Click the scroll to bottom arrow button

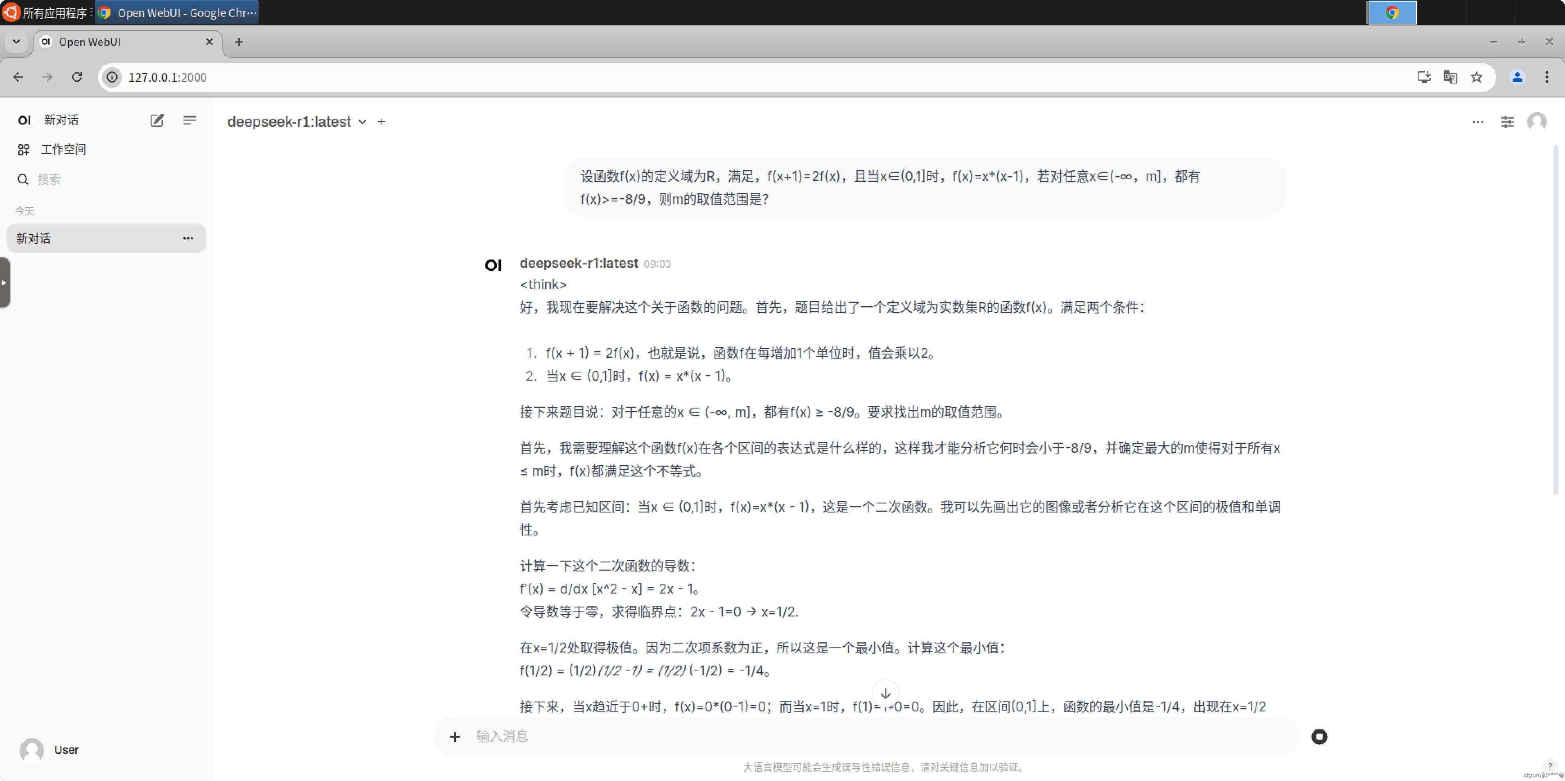pos(886,693)
